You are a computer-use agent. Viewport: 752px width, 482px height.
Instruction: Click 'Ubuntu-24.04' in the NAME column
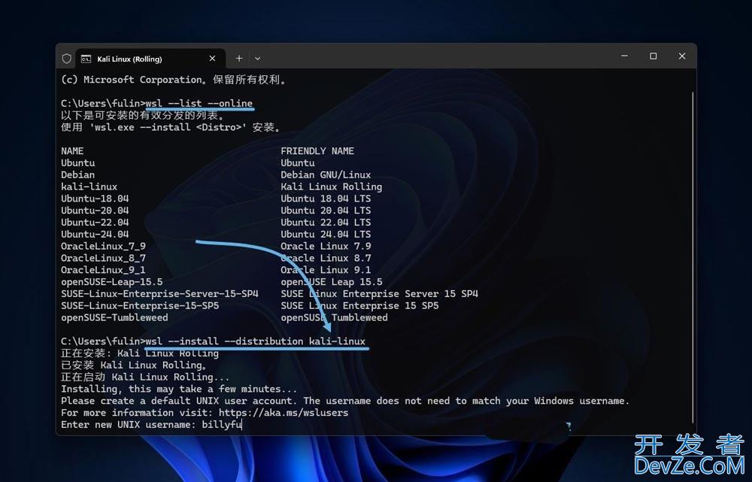(x=95, y=234)
